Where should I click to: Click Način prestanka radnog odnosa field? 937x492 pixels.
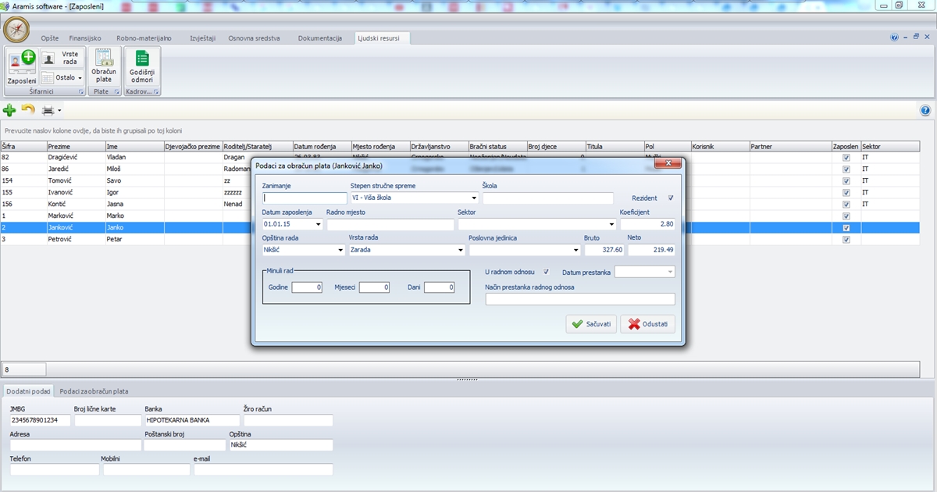580,299
